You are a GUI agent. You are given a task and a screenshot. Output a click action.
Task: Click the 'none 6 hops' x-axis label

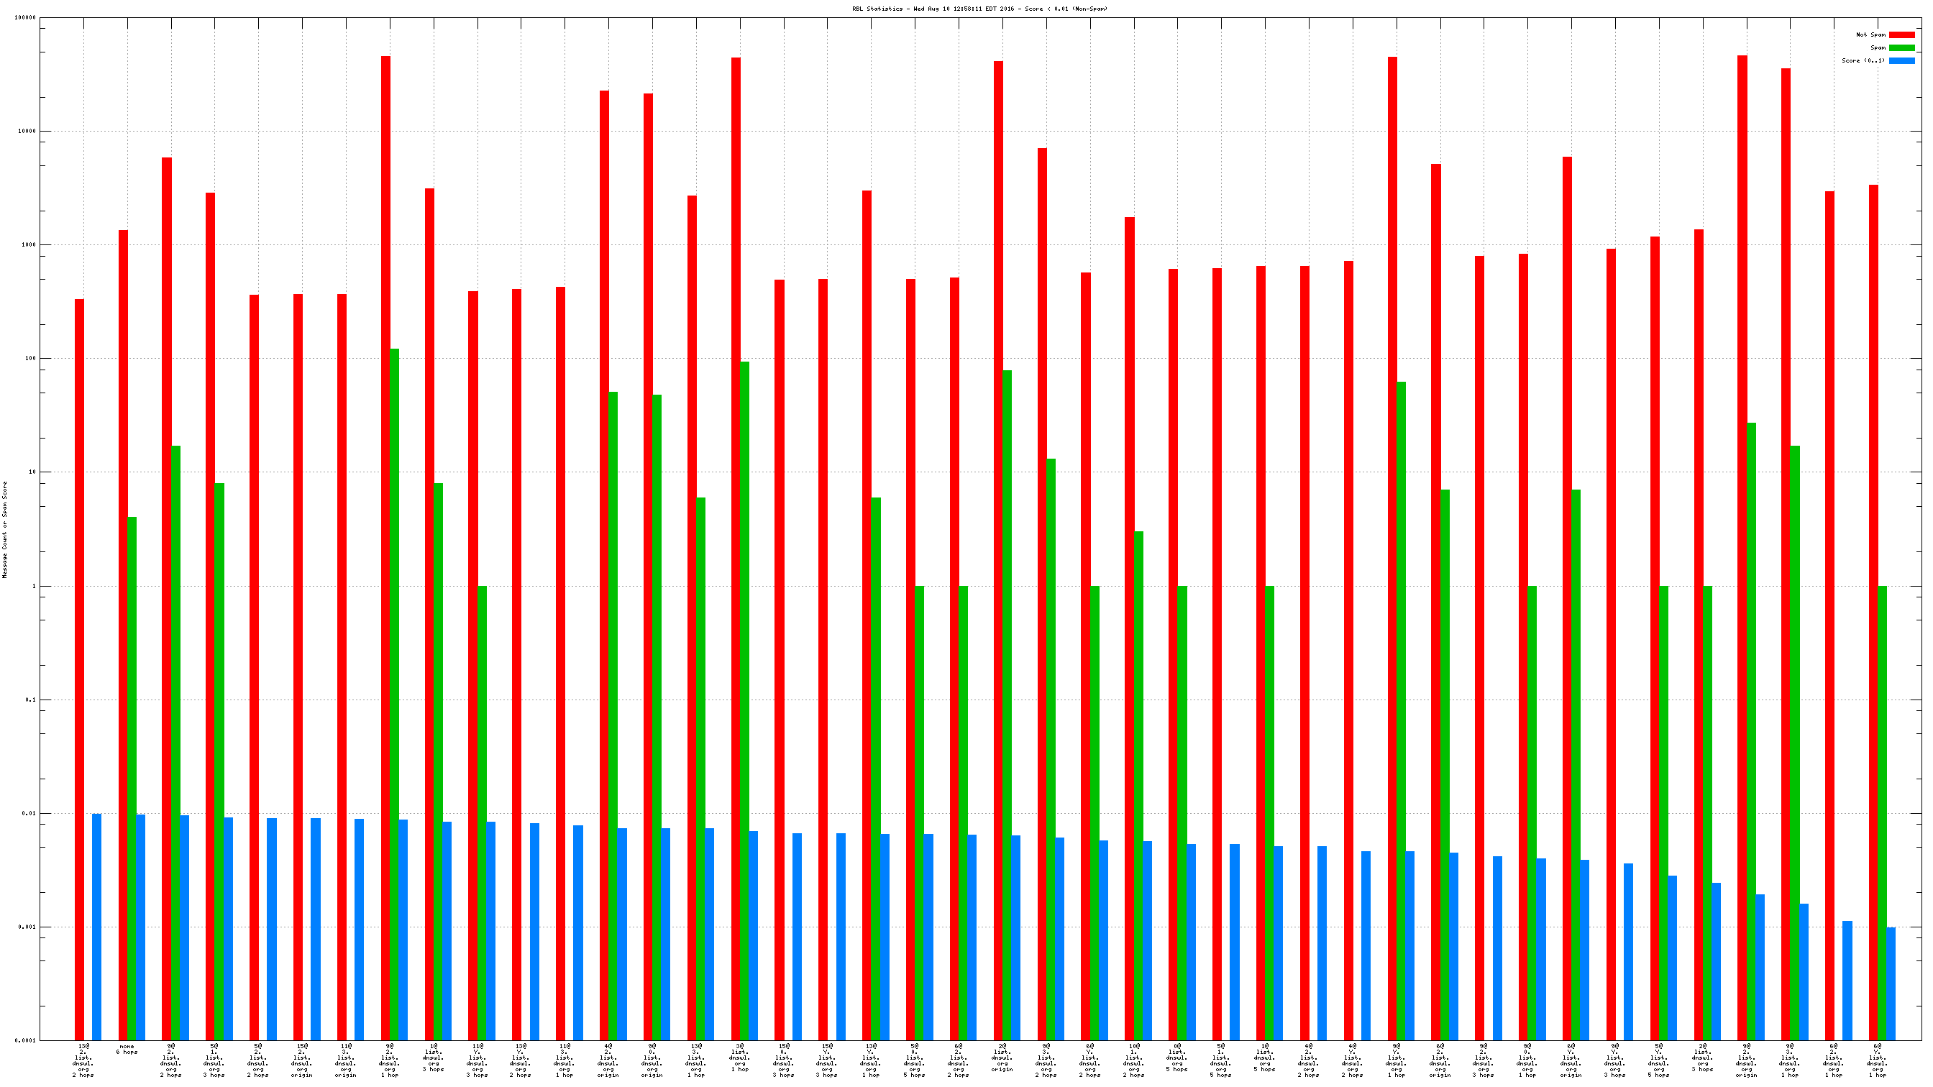pyautogui.click(x=127, y=1049)
